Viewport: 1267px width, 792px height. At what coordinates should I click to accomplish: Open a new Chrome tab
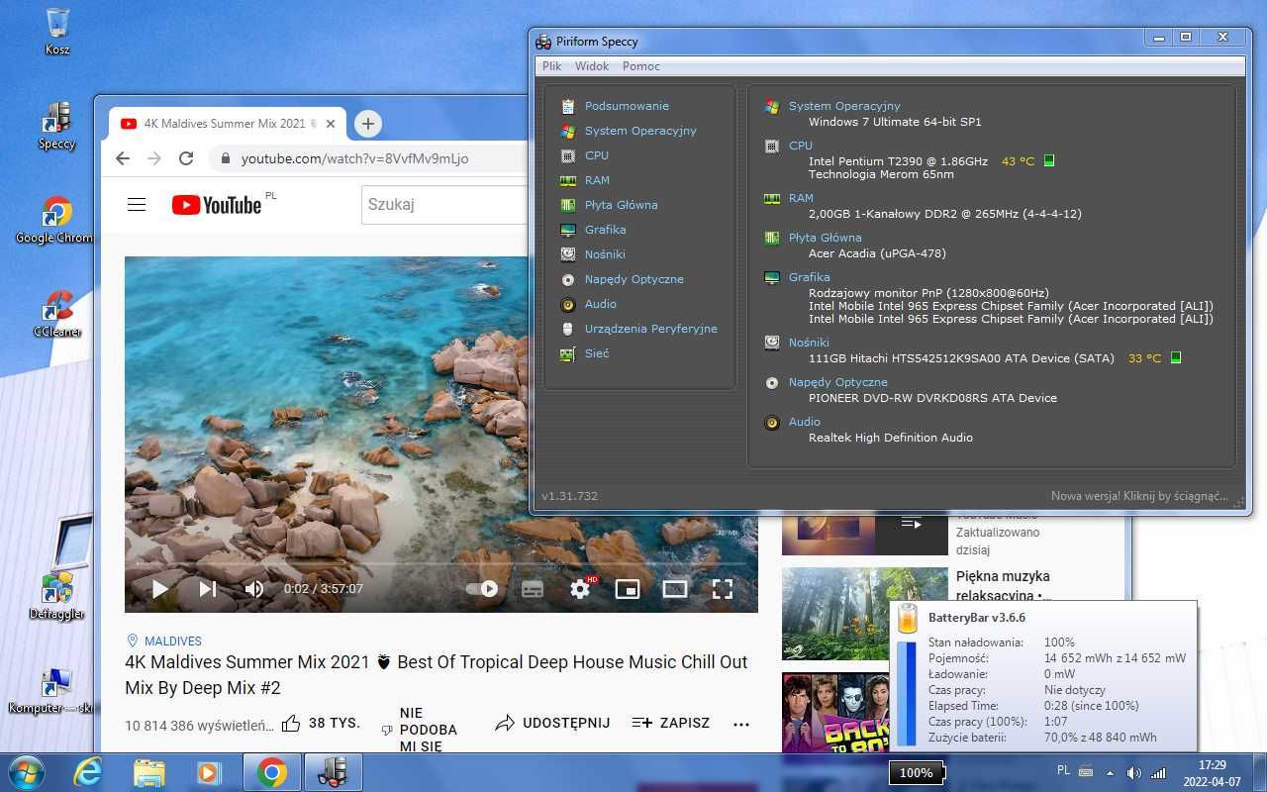click(368, 124)
